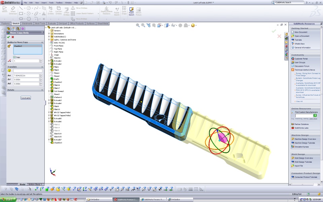Activate the Corner Rectangle tool

pos(21,13)
